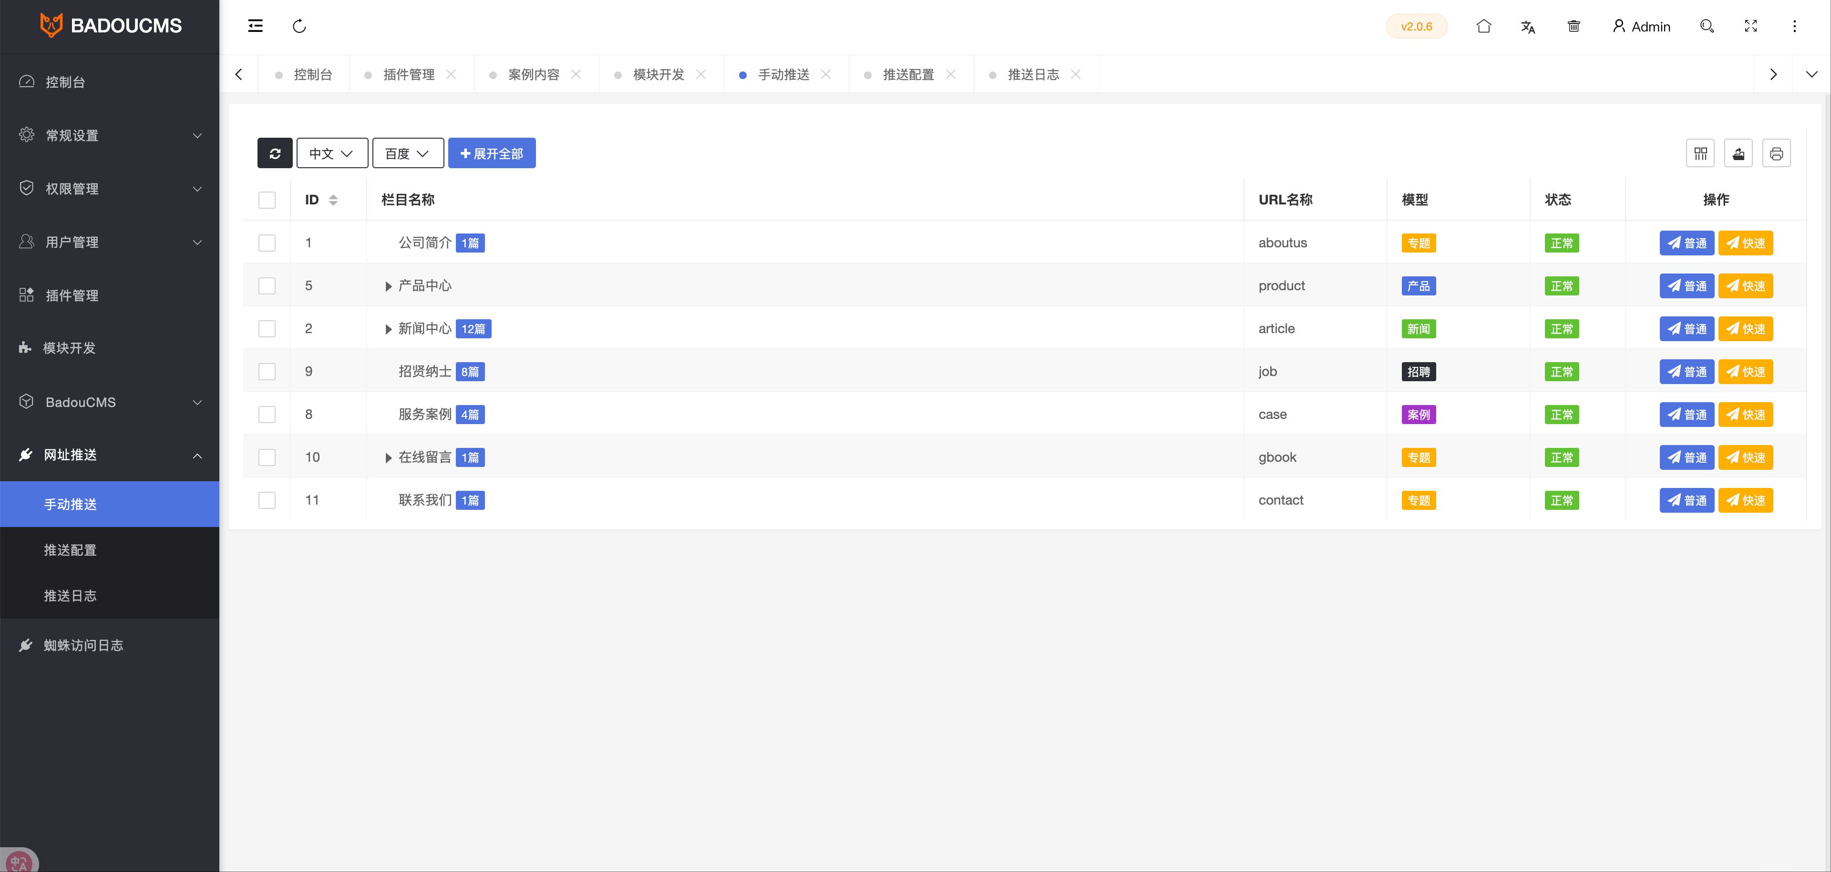Image resolution: width=1831 pixels, height=872 pixels.
Task: Expand the 新闻中心 tree row
Action: point(388,329)
